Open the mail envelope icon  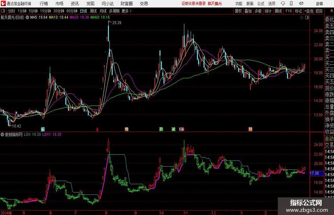(301, 4)
